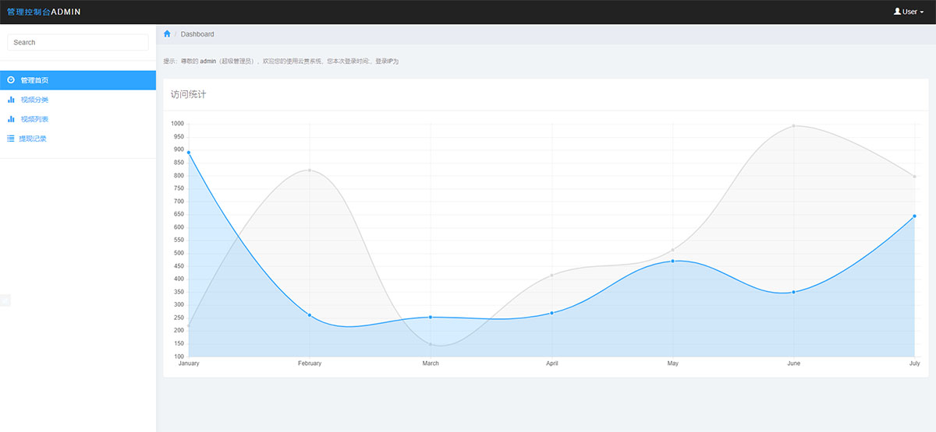Click the gray data point for February
Viewport: 936px width, 432px height.
(310, 170)
